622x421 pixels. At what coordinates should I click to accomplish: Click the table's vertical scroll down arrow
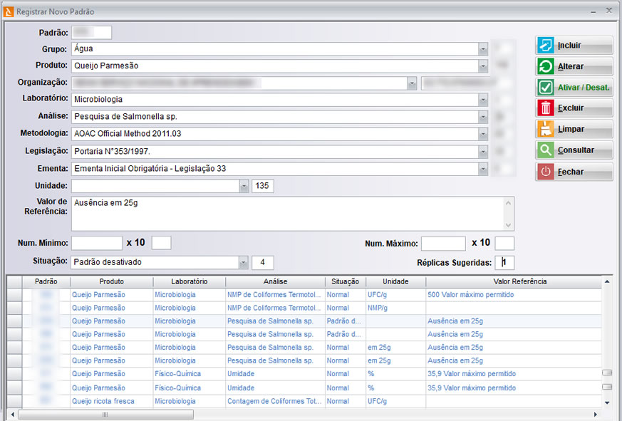[x=607, y=402]
